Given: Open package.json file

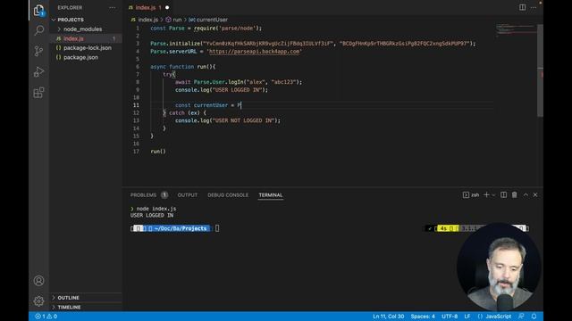Looking at the screenshot, I should [80, 57].
